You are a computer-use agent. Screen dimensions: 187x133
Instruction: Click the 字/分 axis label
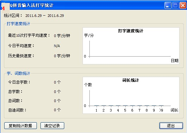[89, 35]
